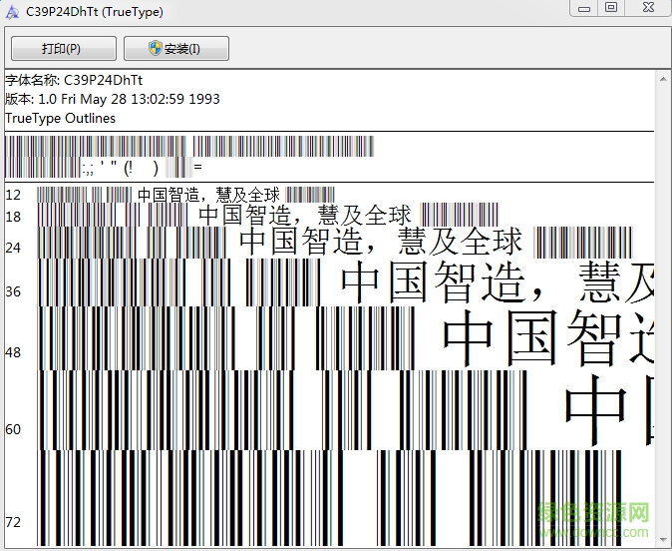
Task: Click the 12 point size label
Action: point(13,196)
